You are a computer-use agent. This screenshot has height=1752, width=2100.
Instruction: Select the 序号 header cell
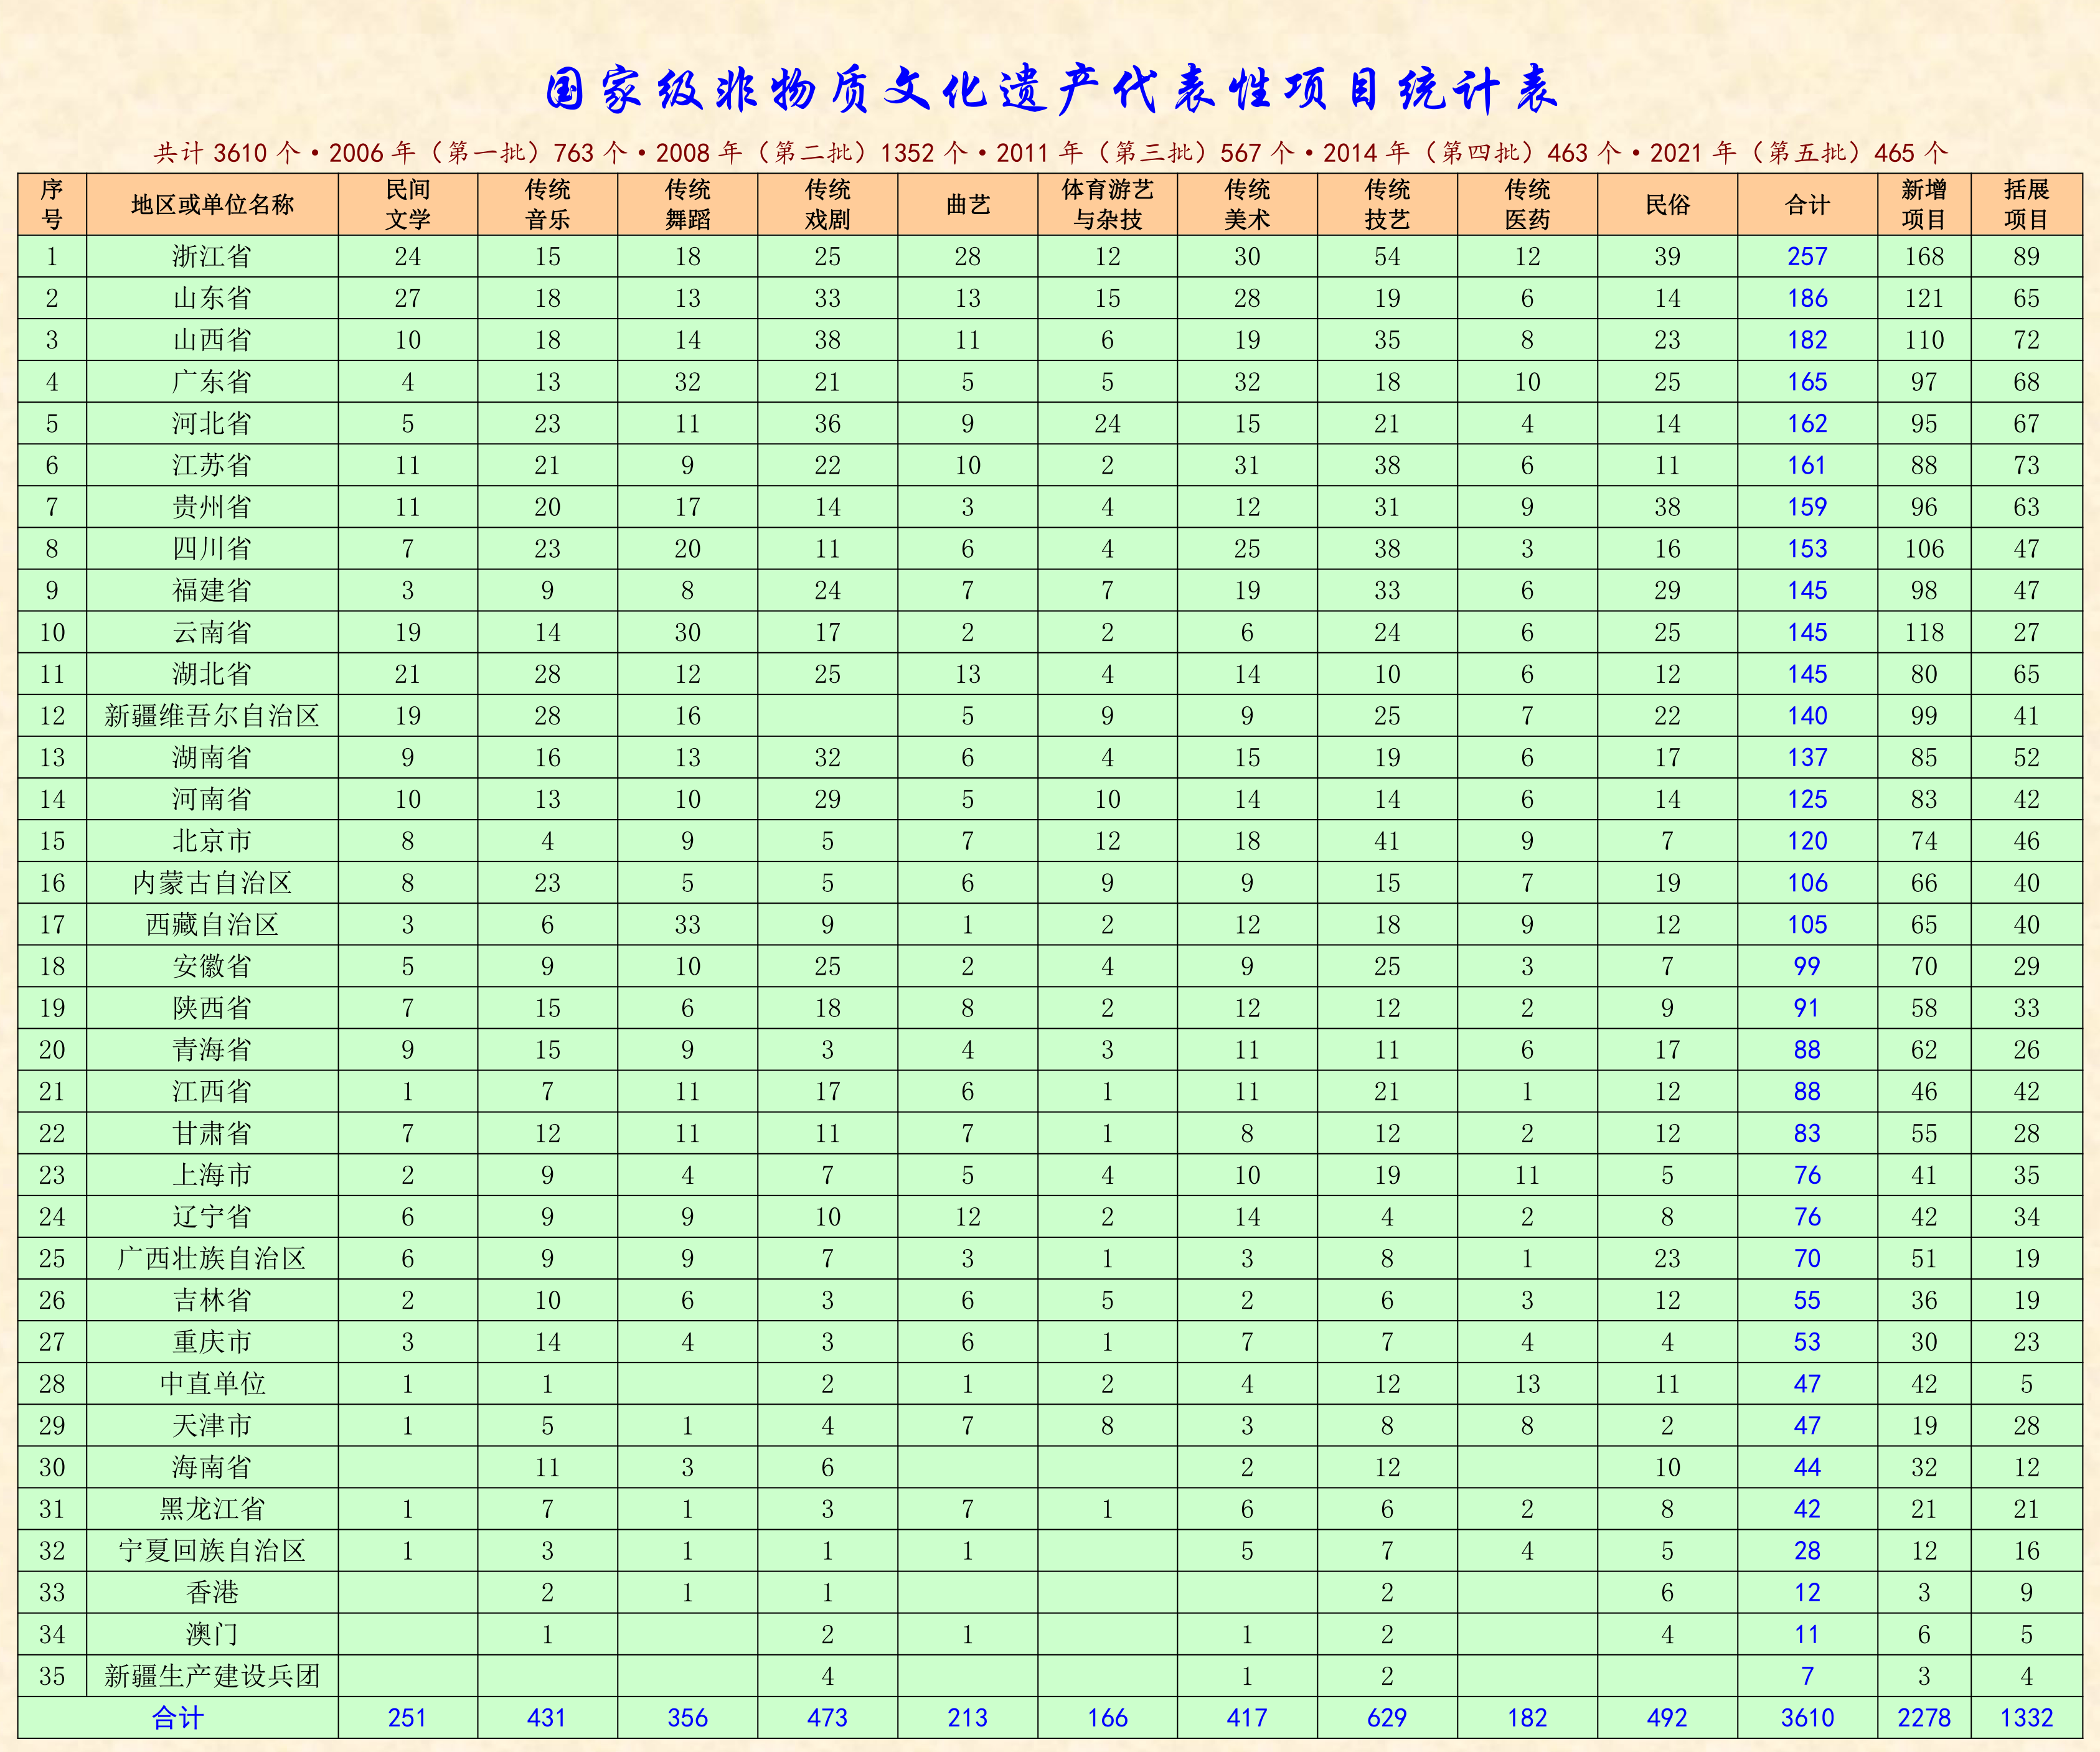tap(52, 205)
